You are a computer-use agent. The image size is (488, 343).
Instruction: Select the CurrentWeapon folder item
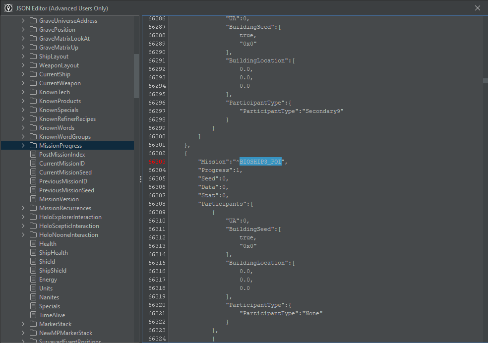[x=60, y=83]
